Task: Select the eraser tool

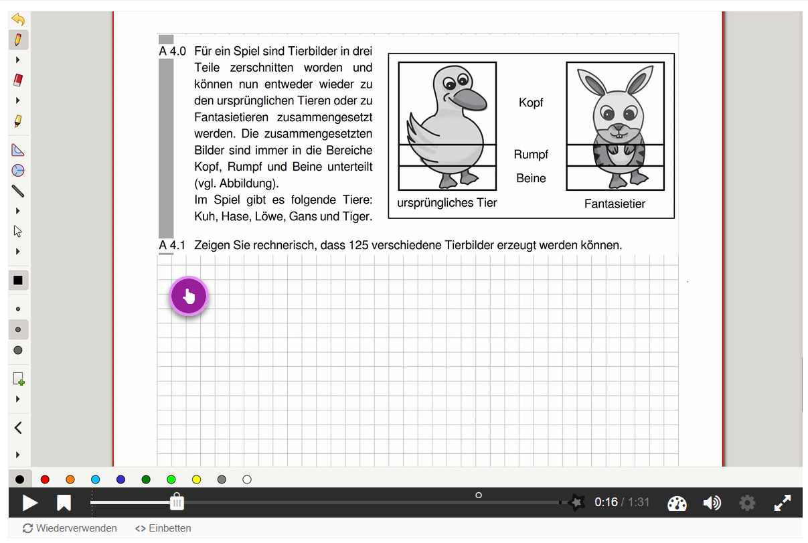Action: (18, 80)
